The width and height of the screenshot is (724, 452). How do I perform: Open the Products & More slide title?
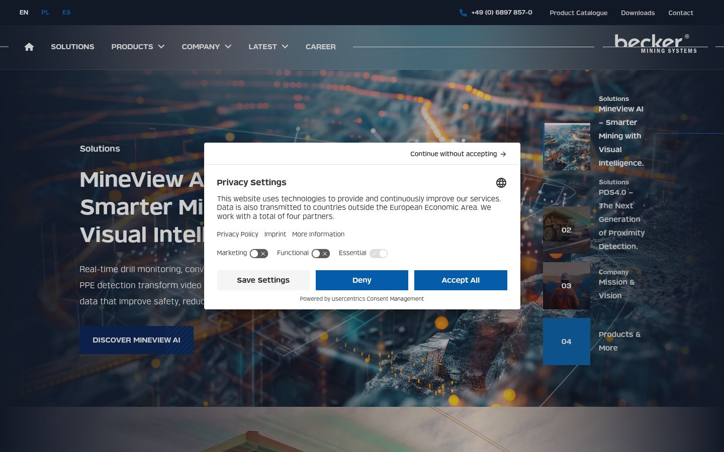pos(619,341)
